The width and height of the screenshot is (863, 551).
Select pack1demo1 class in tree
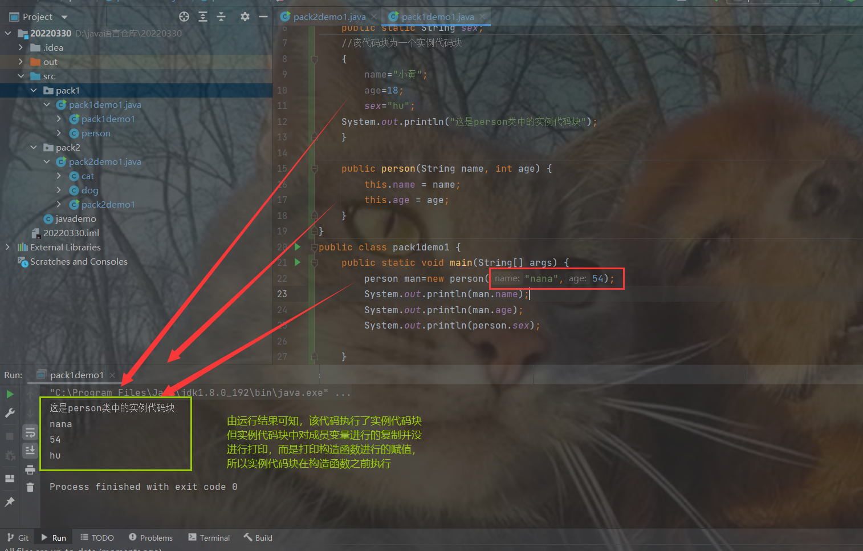(x=108, y=119)
